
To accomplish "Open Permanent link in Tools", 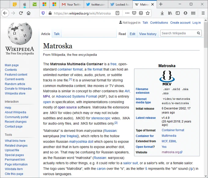I will [15, 160].
